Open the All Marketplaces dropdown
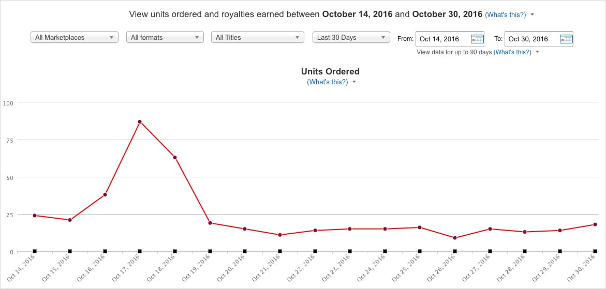The width and height of the screenshot is (606, 289). pos(74,37)
